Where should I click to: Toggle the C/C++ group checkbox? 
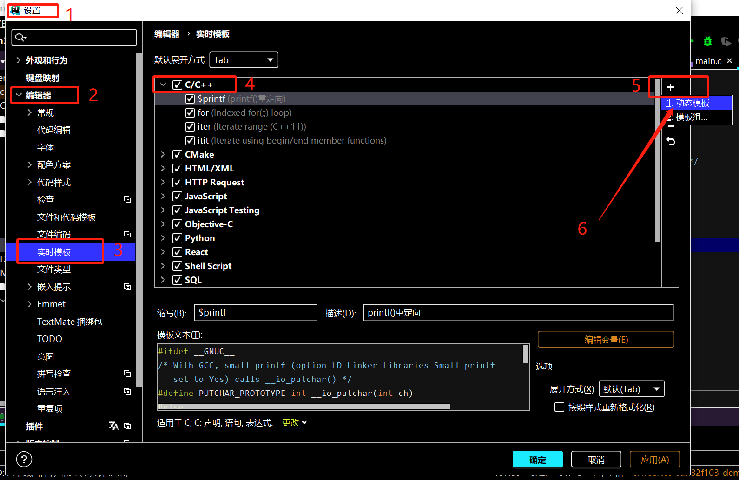click(177, 85)
